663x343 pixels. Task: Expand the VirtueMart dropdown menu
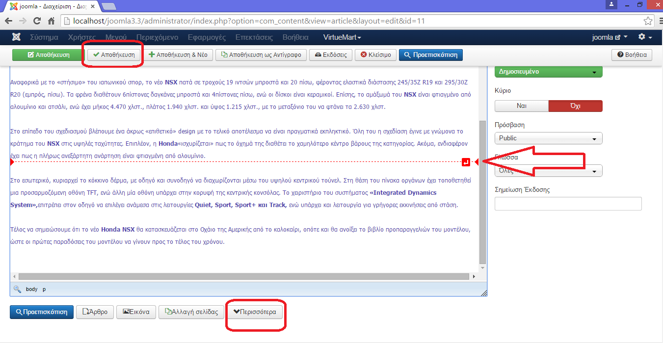tap(342, 37)
